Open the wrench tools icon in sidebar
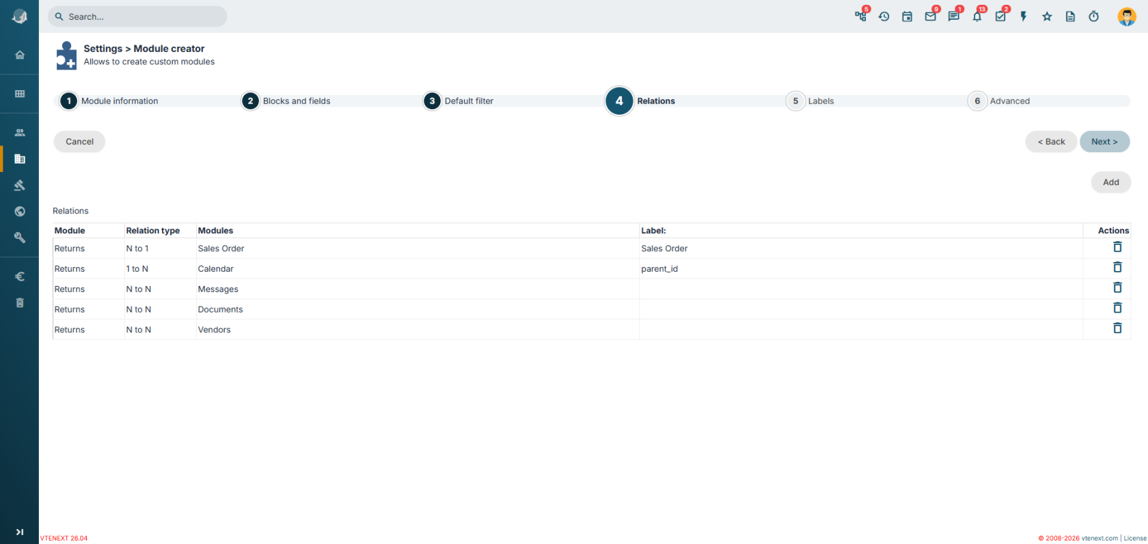The height and width of the screenshot is (544, 1148). tap(20, 238)
